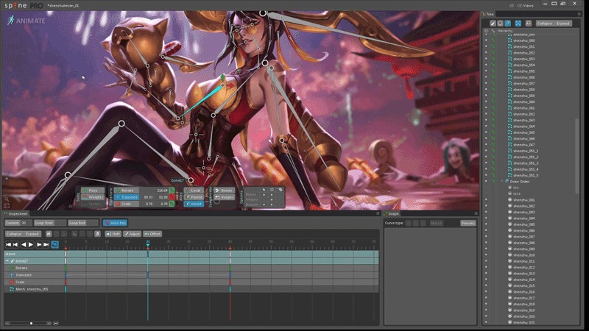Click the Loop Start field

click(49, 223)
